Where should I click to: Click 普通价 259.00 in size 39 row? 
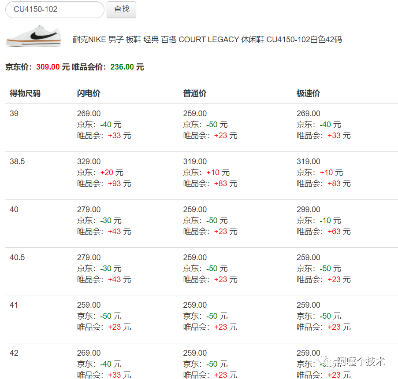tap(195, 113)
